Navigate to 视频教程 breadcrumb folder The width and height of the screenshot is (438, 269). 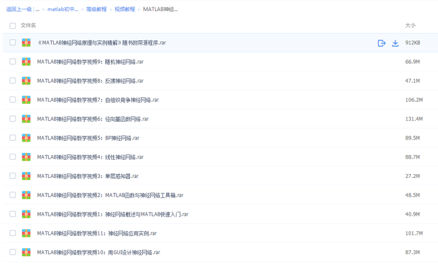tap(125, 9)
